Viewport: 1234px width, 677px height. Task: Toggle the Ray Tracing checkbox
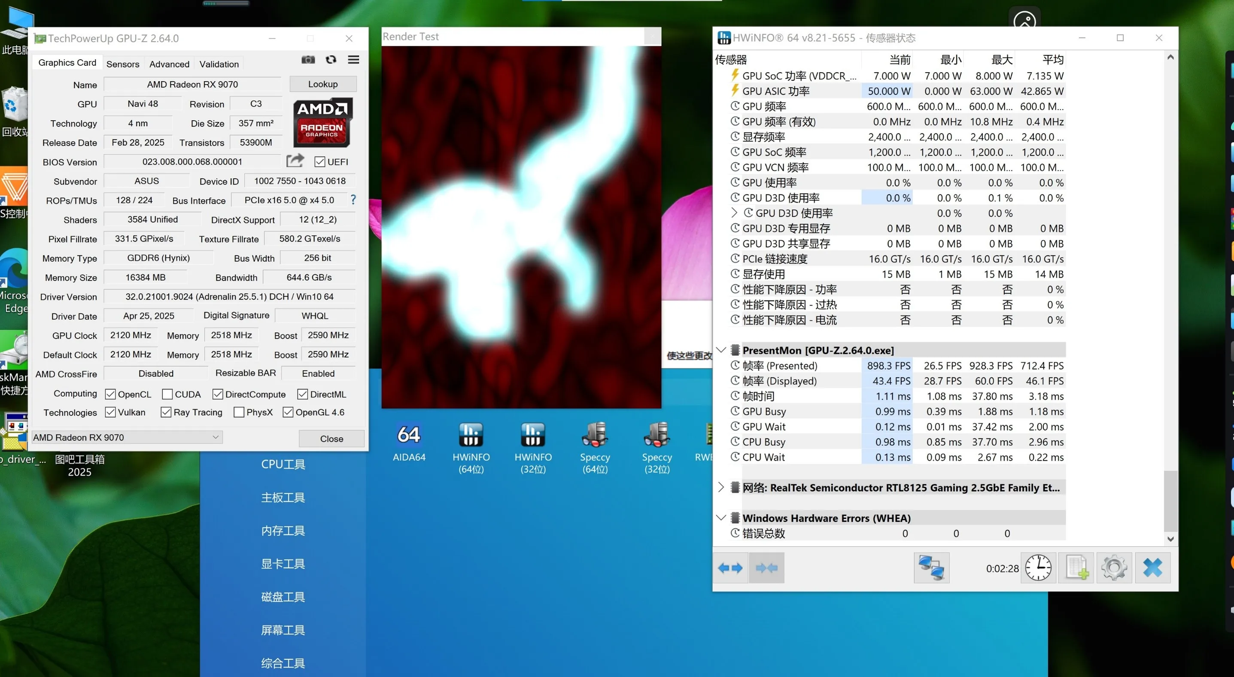pyautogui.click(x=166, y=412)
